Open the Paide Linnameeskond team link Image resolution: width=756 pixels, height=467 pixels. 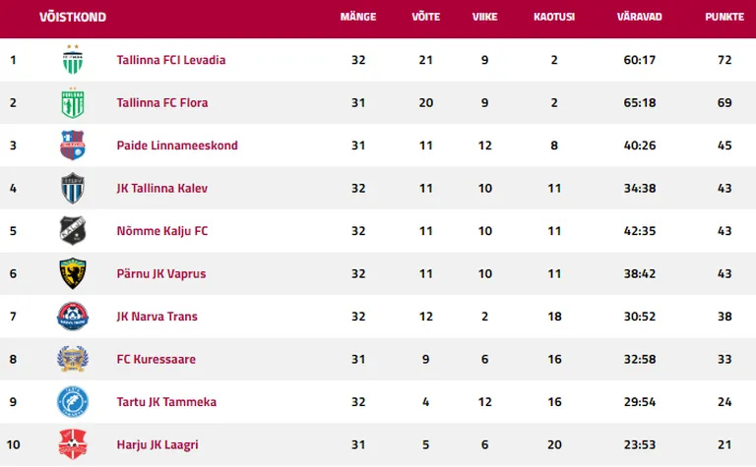[177, 146]
